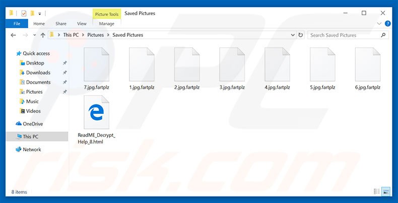Open the View ribbon tab
This screenshot has height=203, width=398.
(x=82, y=24)
